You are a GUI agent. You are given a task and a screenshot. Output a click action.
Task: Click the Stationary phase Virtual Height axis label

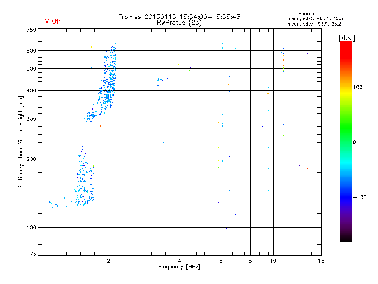coord(21,142)
